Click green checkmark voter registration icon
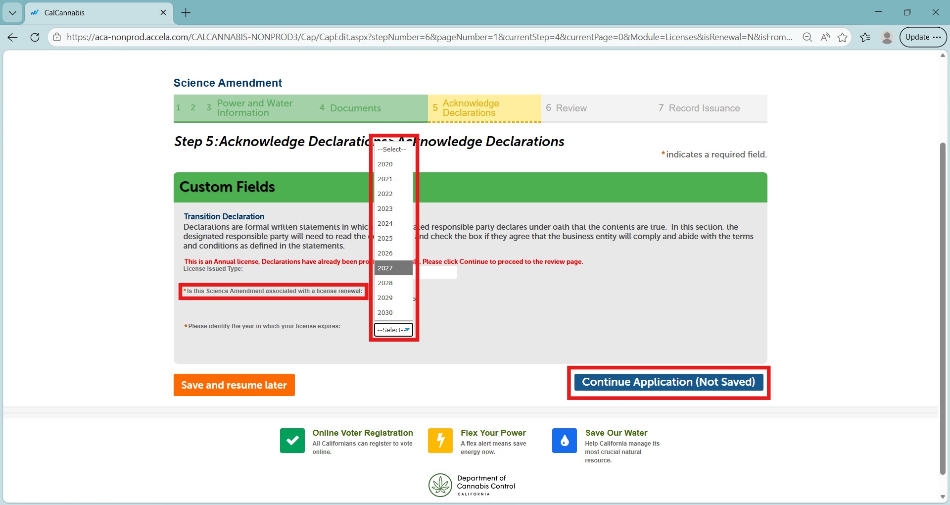 click(x=292, y=441)
